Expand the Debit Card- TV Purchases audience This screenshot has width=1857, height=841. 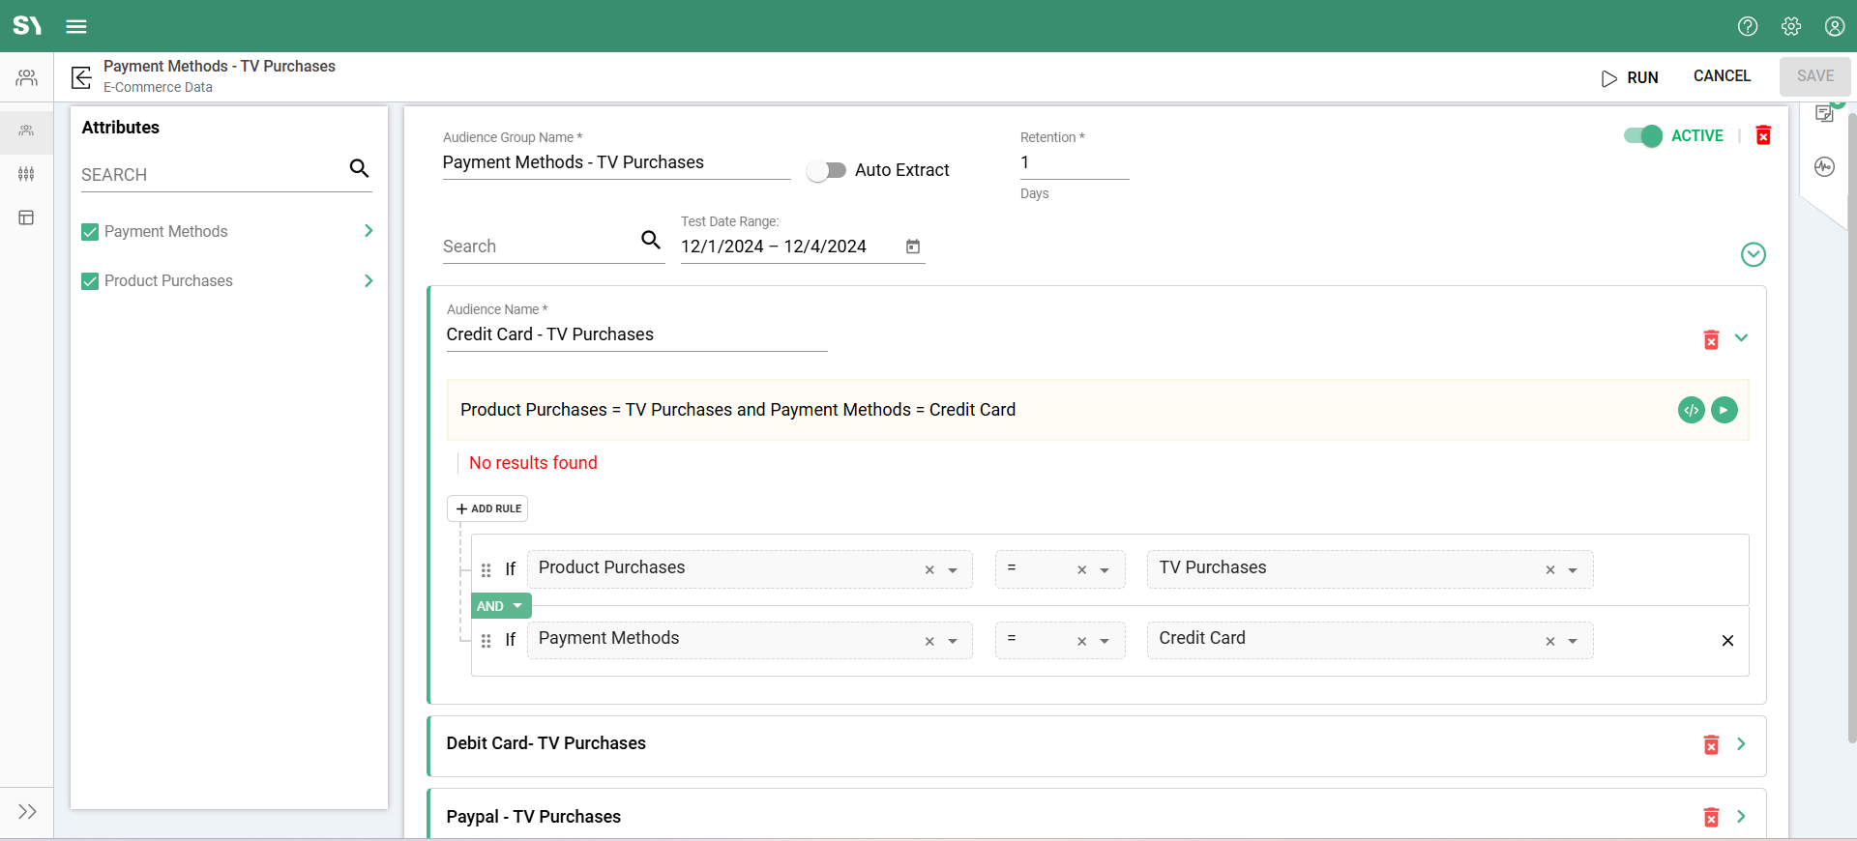click(1741, 743)
